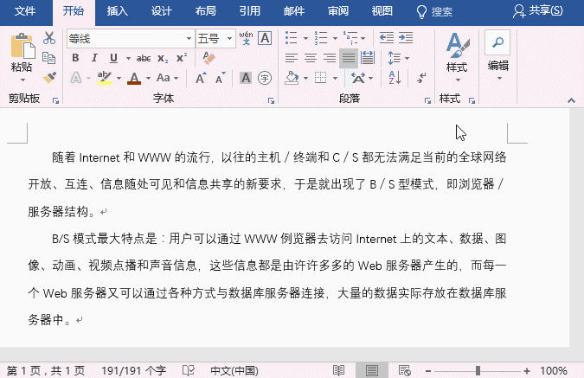Cut selection with the scissors icon
The height and width of the screenshot is (378, 584).
(49, 38)
